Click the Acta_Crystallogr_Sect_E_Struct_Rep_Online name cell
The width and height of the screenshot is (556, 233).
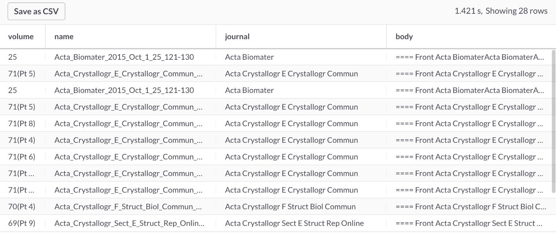(x=129, y=224)
